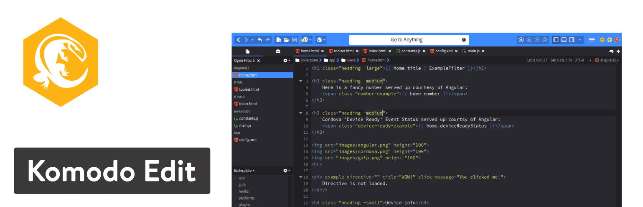
Task: Click the Go to Anything search field
Action: pyautogui.click(x=408, y=40)
